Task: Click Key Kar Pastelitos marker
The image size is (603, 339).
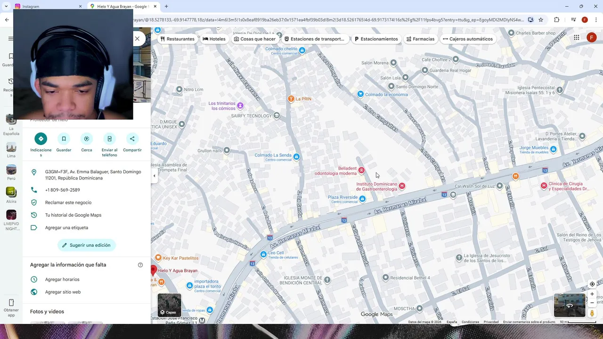Action: 157,258
